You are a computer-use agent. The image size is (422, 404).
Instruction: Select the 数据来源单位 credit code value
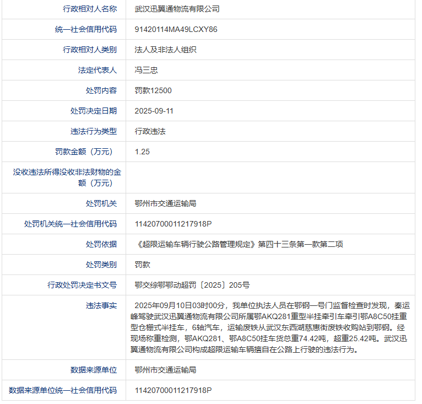pos(173,390)
